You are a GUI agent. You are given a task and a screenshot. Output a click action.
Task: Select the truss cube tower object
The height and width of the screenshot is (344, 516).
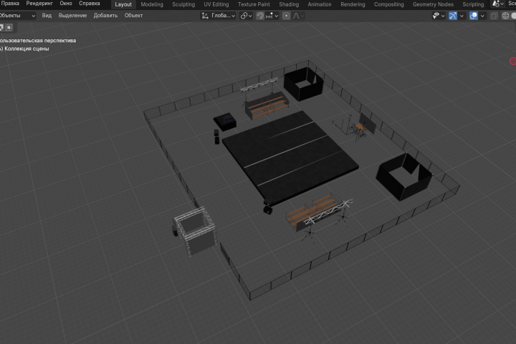click(x=195, y=231)
